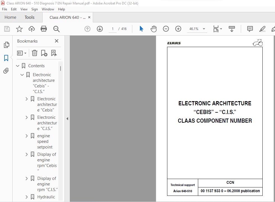Toggle the Bookmarks panel icon

(6, 58)
